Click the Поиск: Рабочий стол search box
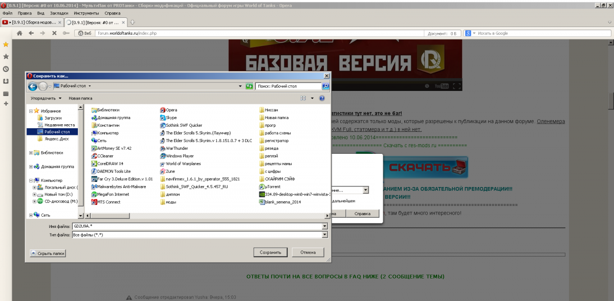Viewport: 614px width, 301px height. [x=289, y=86]
